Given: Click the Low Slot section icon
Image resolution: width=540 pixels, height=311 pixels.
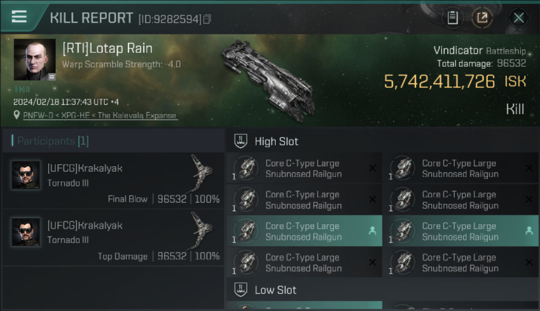Looking at the screenshot, I should coord(241,289).
